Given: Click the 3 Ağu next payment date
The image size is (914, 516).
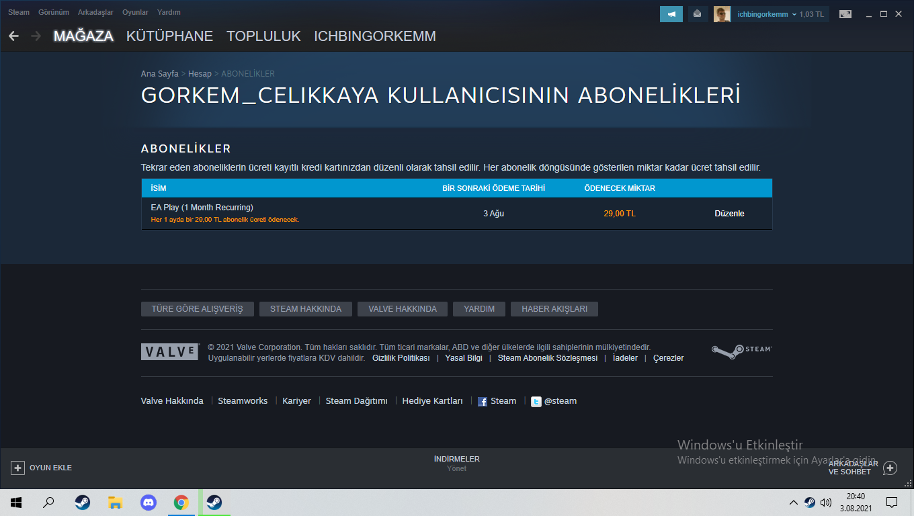Looking at the screenshot, I should (x=493, y=214).
